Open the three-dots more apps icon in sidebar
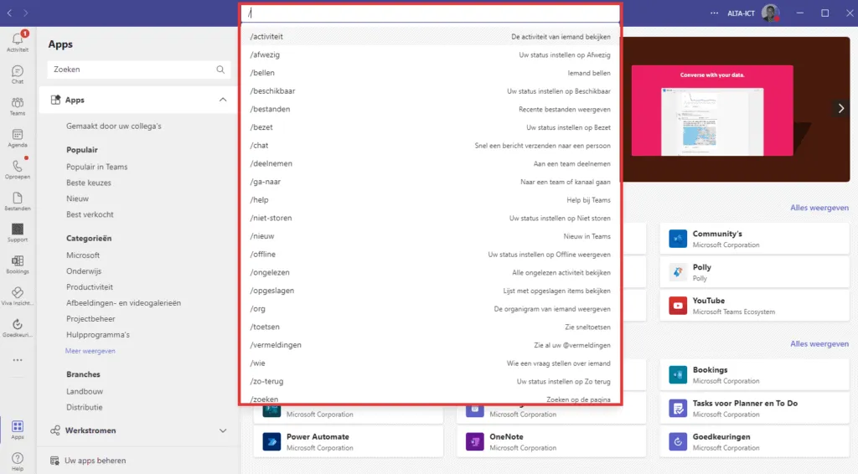 click(x=18, y=360)
